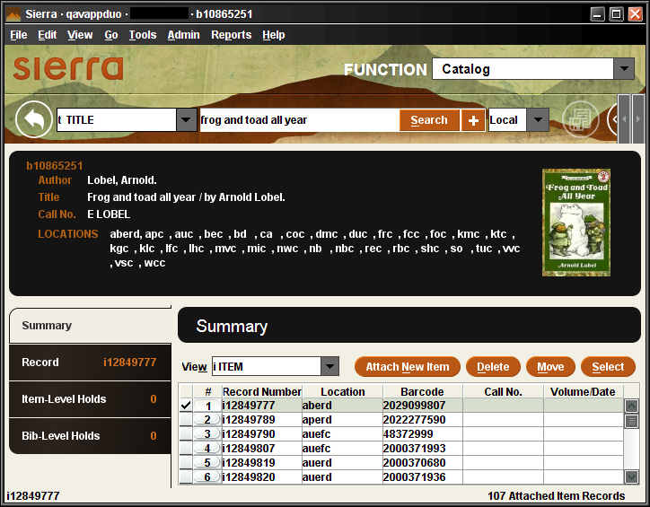Toggle checkbox for item row 4
The width and height of the screenshot is (650, 507).
tap(186, 448)
